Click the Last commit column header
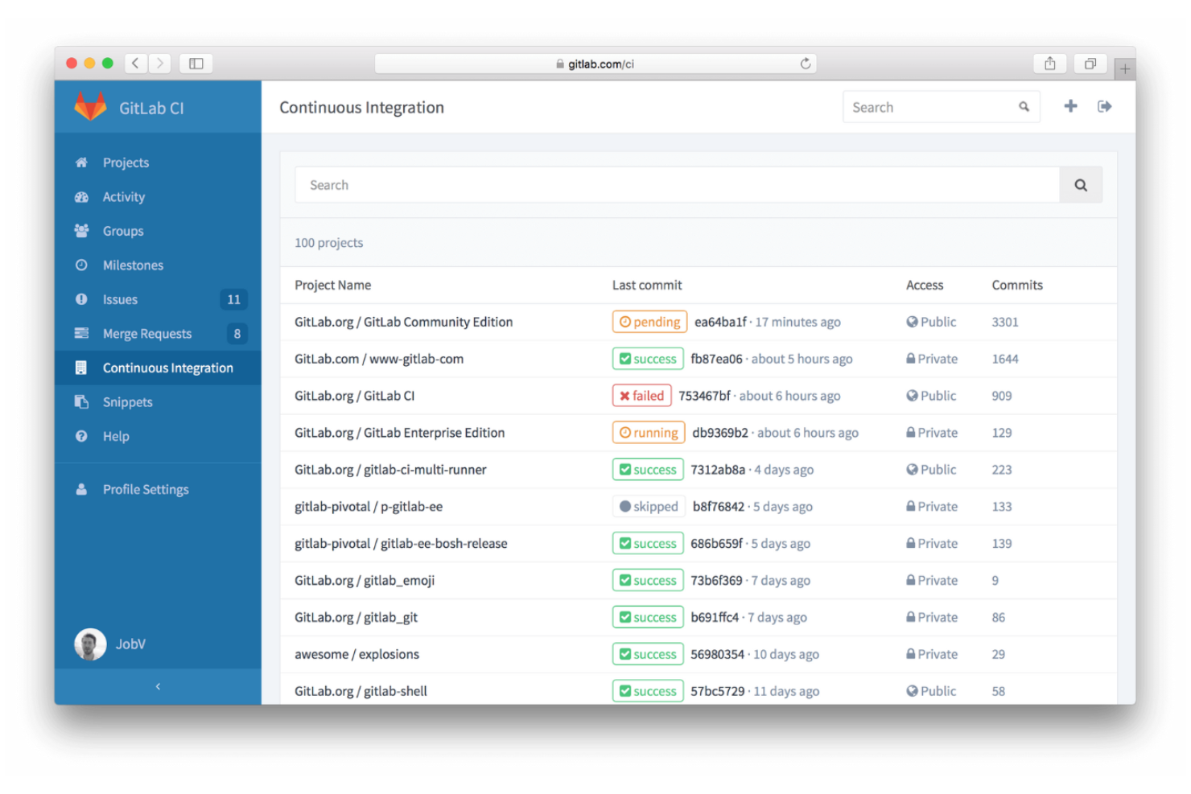 (x=647, y=285)
